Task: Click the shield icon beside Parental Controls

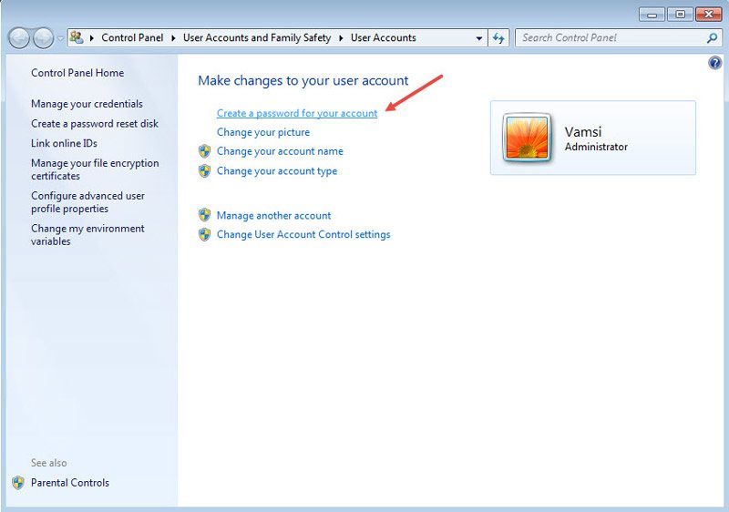Action: [18, 483]
